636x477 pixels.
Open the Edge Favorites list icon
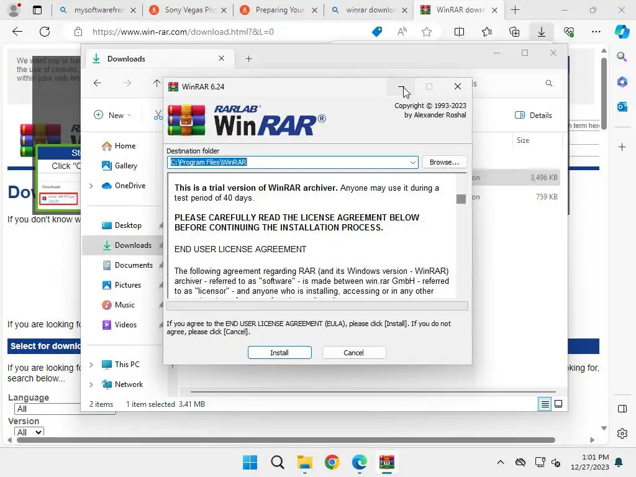(487, 32)
